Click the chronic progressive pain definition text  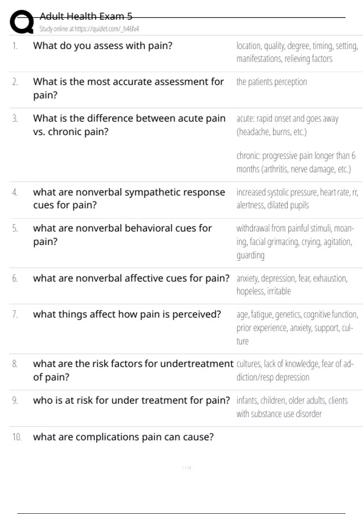click(x=296, y=162)
